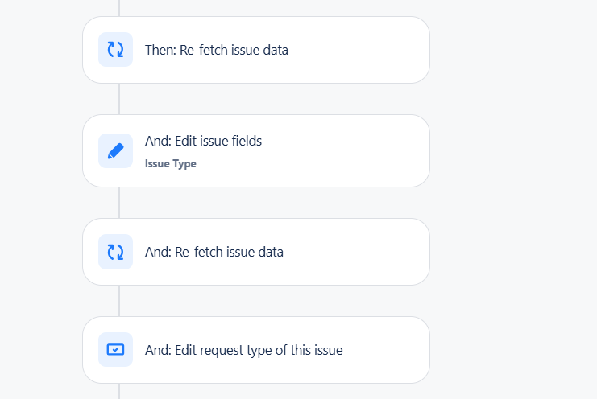The image size is (597, 399).
Task: Click the refresh icon in the And: Re-fetch card
Action: coord(115,252)
